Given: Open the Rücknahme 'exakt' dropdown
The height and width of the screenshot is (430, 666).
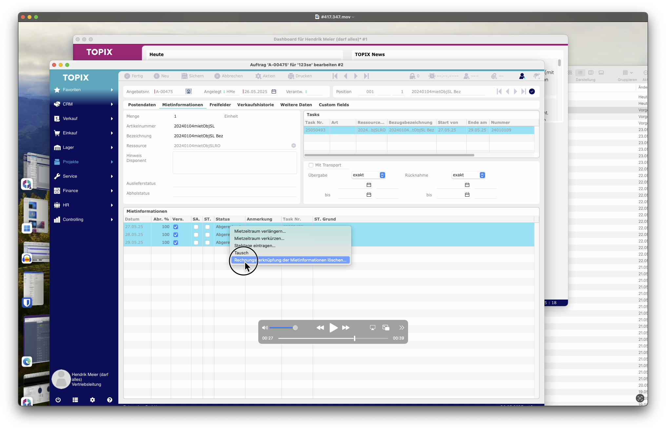Looking at the screenshot, I should 468,175.
